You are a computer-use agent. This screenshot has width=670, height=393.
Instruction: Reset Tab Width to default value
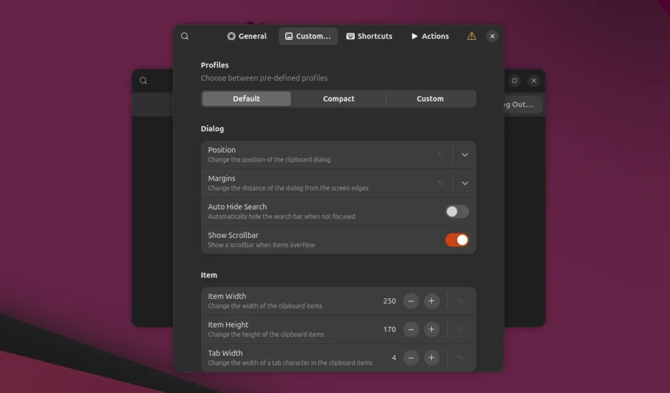coord(460,358)
